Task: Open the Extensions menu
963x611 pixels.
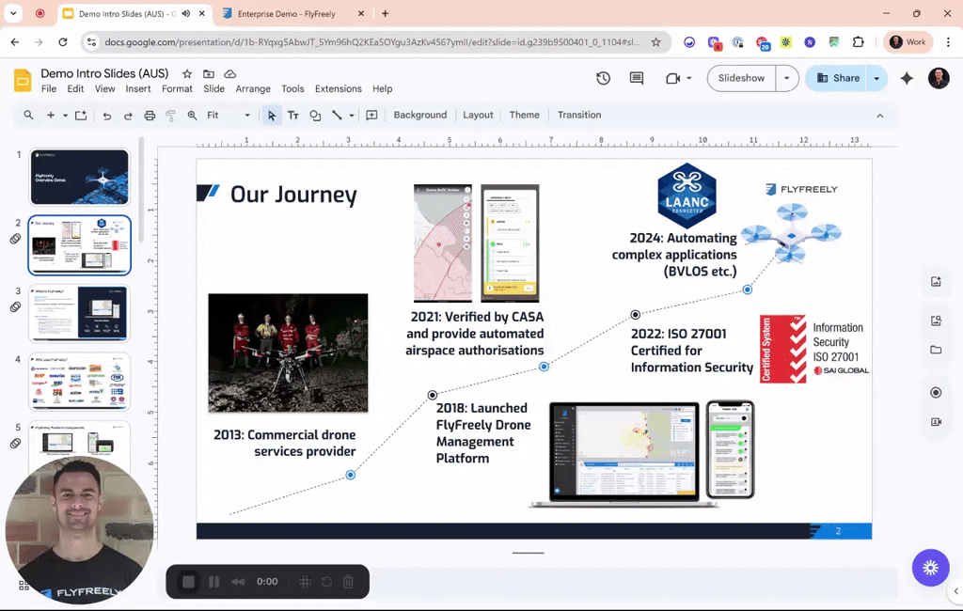Action: point(339,88)
